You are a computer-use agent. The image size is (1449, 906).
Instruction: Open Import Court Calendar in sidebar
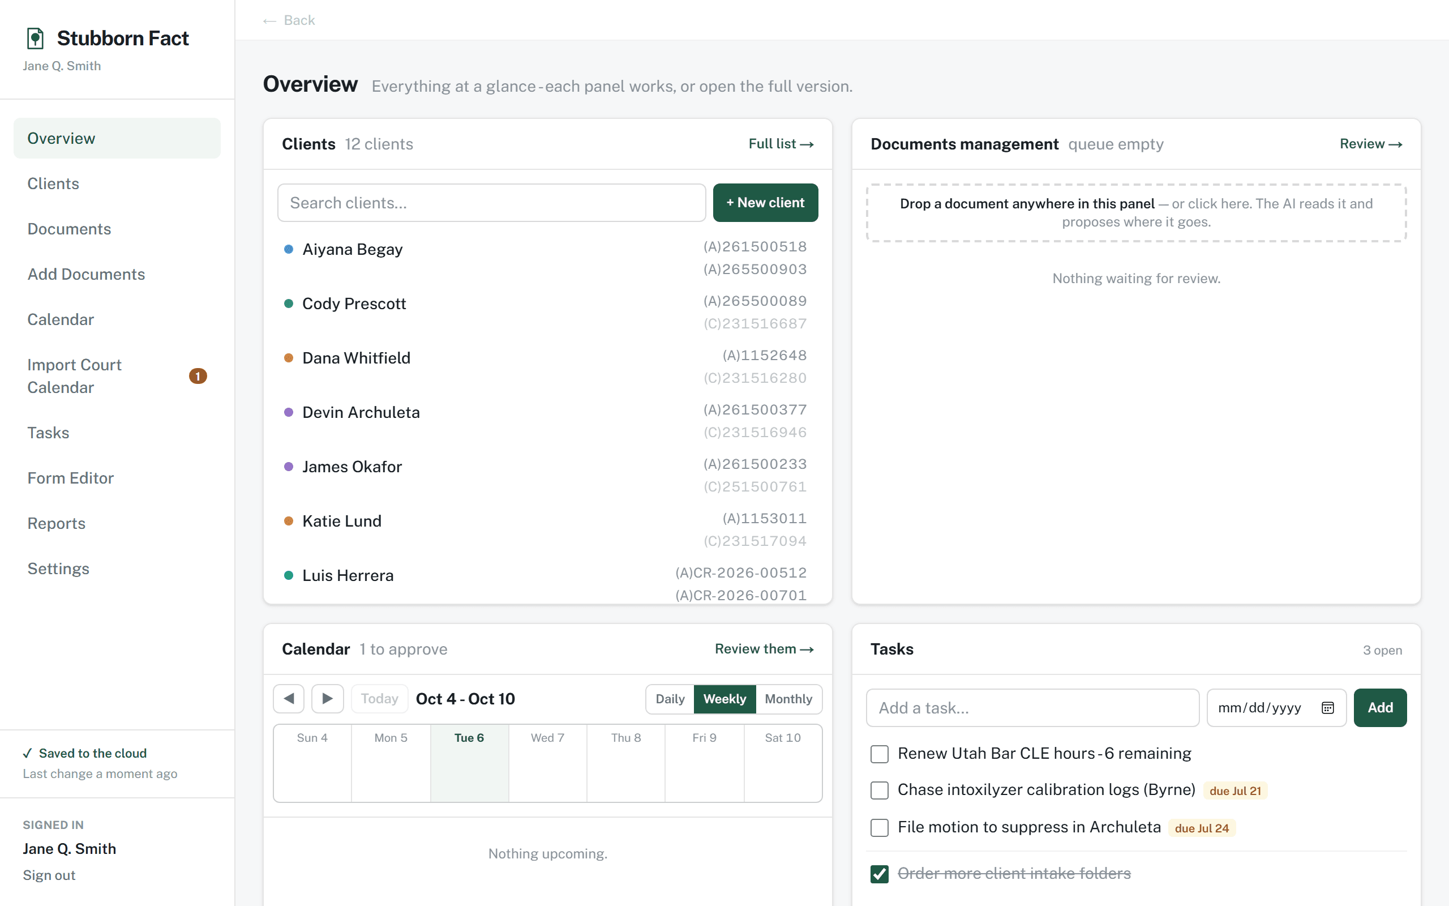click(x=117, y=377)
